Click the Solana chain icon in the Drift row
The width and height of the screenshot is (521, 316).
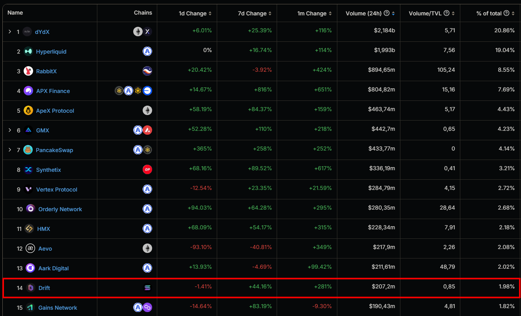tap(147, 288)
